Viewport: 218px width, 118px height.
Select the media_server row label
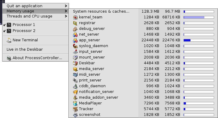[91, 69]
